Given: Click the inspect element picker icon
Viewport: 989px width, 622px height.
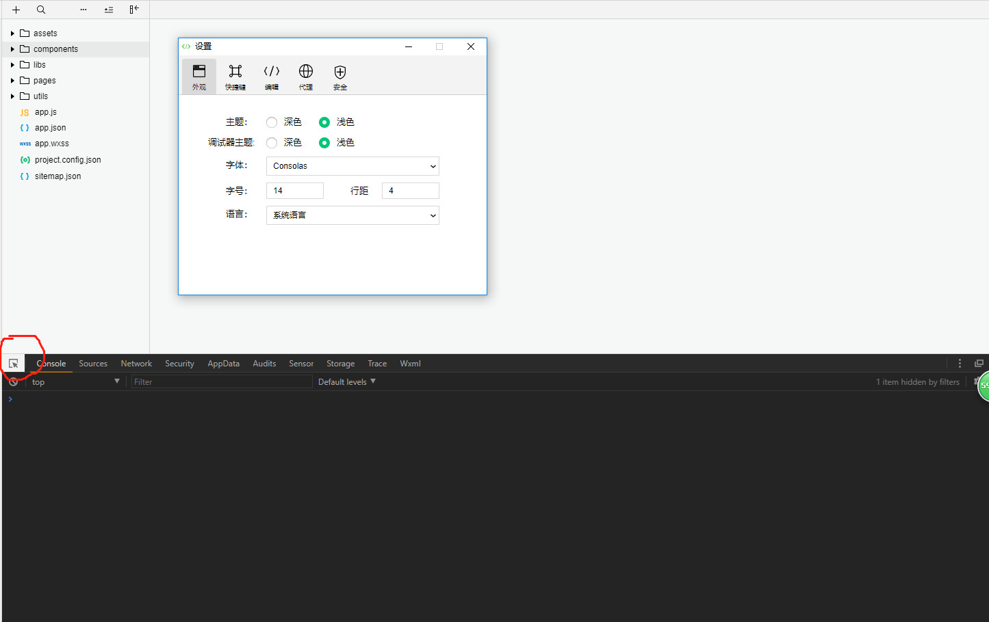Looking at the screenshot, I should 13,364.
